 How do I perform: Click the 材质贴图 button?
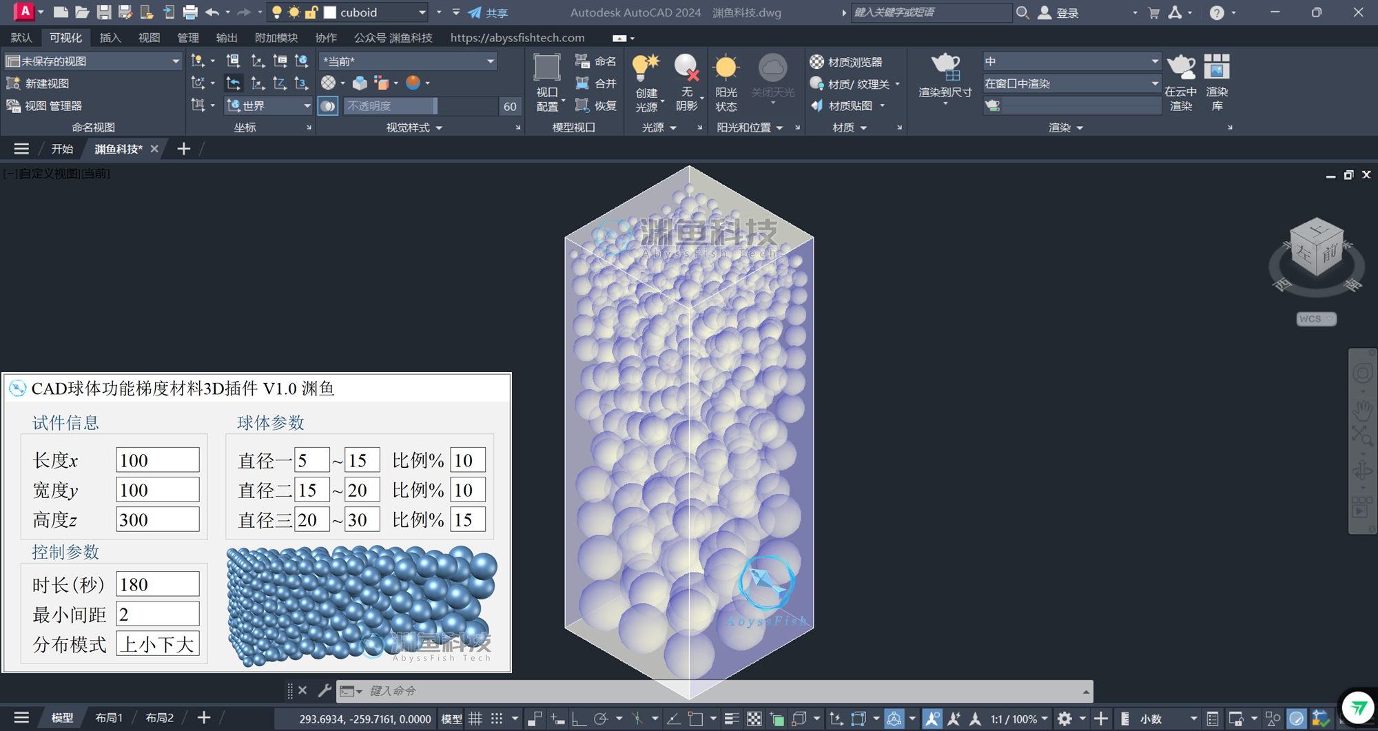[841, 105]
